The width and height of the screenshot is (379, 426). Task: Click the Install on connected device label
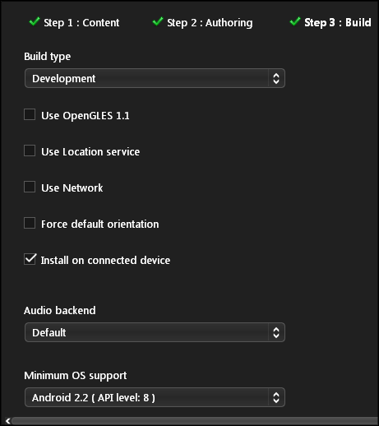coord(105,261)
